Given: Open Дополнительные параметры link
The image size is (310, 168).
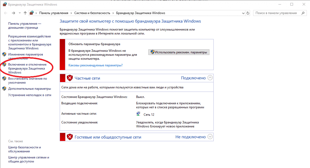Looking at the screenshot, I should click(29, 89).
